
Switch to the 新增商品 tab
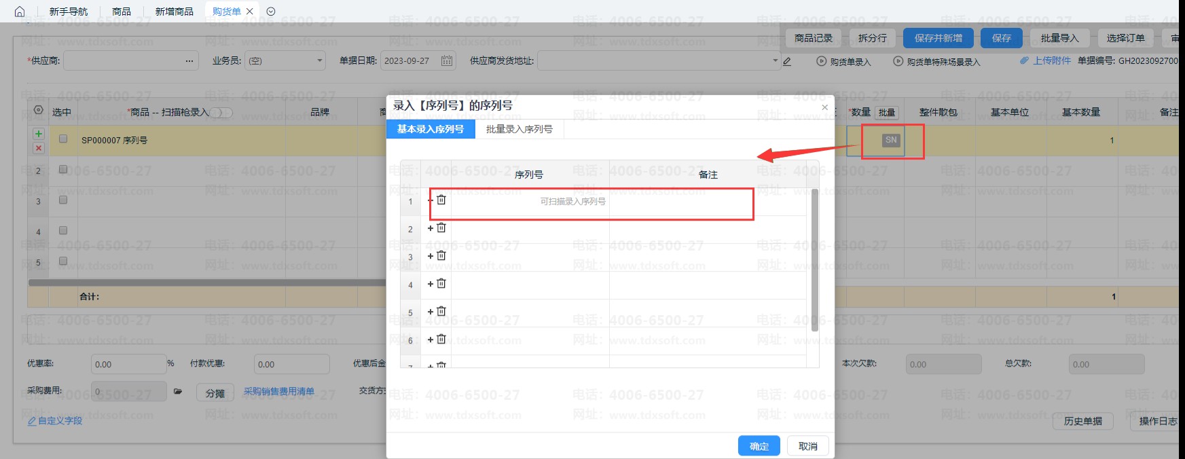point(174,12)
